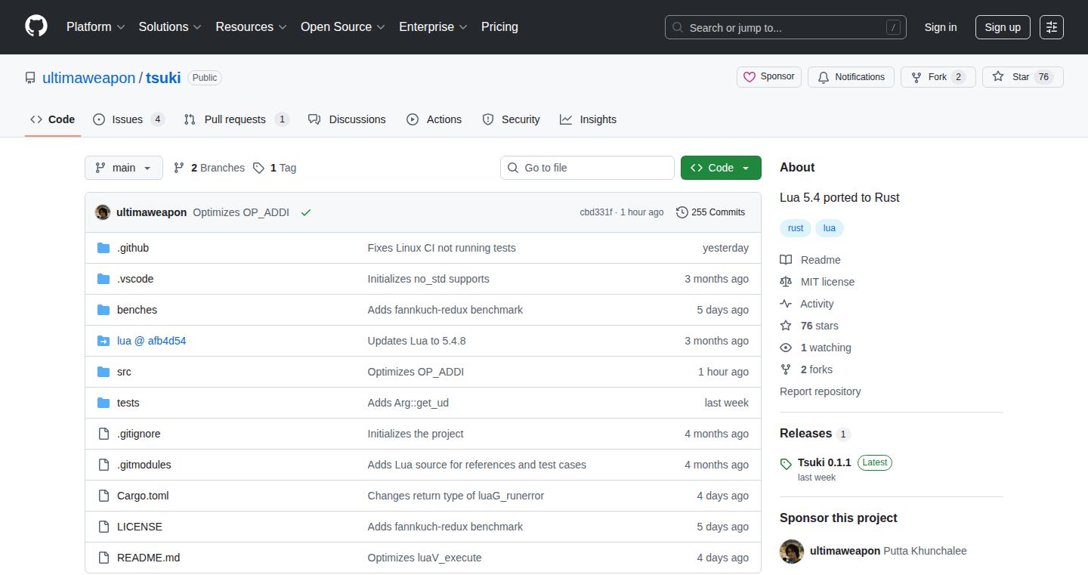Expand the Open Source menu
The image size is (1088, 575).
(x=343, y=27)
